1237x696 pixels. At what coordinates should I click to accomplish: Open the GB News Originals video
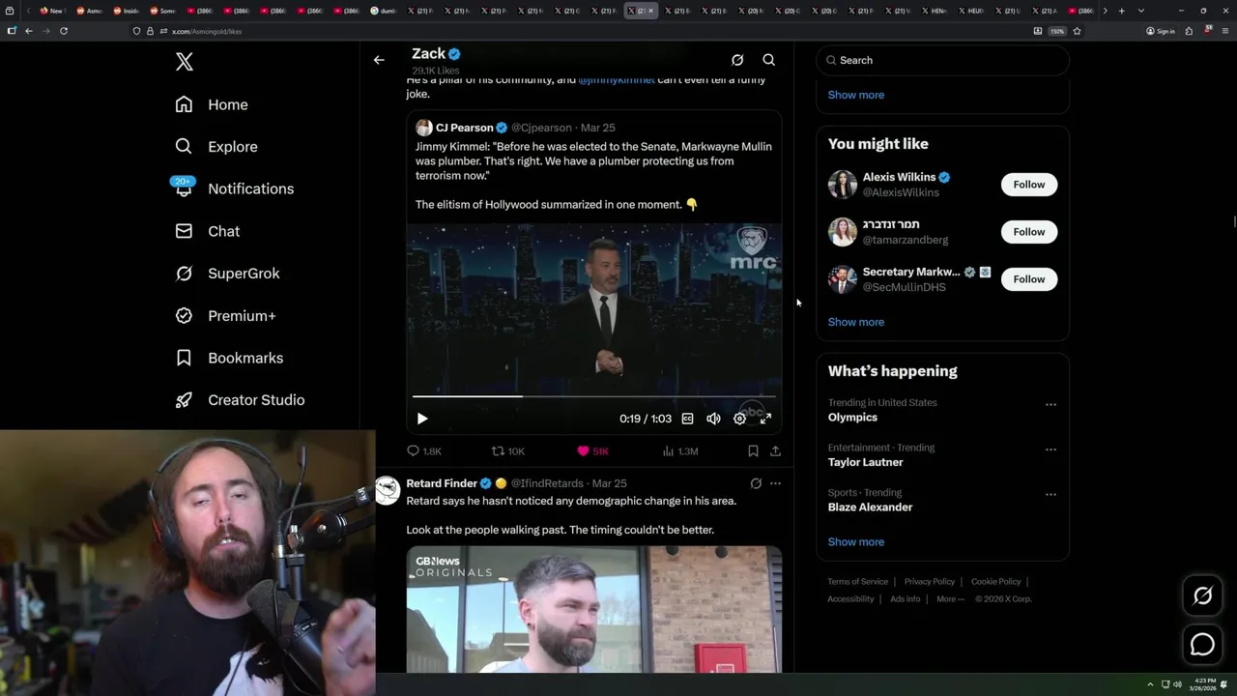click(594, 609)
